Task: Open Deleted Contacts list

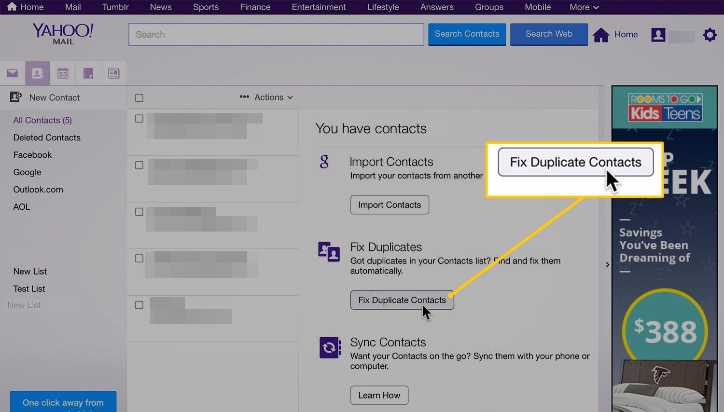Action: 47,137
